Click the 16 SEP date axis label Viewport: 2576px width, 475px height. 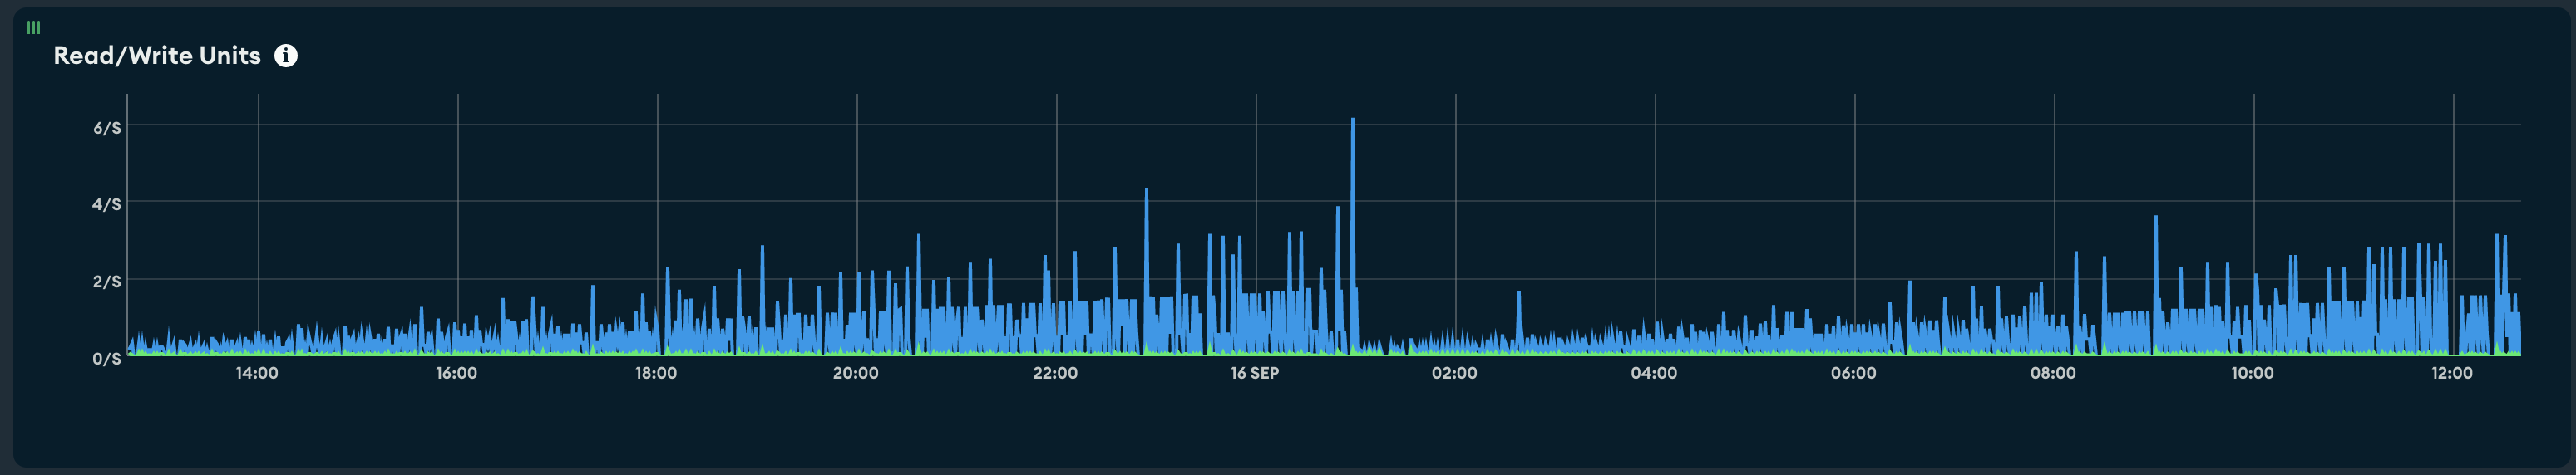pyautogui.click(x=1255, y=373)
